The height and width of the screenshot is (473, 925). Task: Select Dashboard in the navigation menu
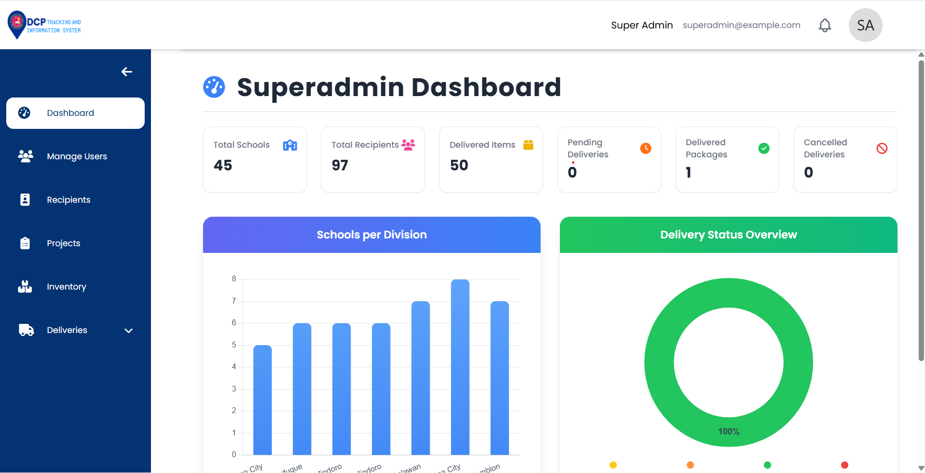tap(70, 112)
